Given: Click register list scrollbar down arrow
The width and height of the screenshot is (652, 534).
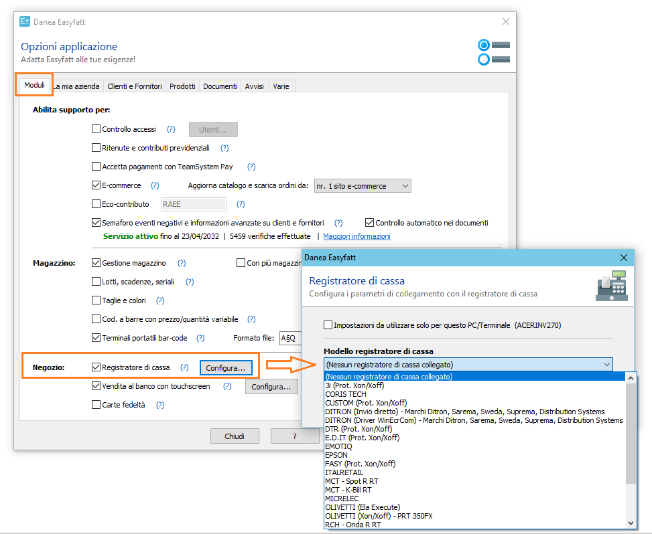Looking at the screenshot, I should point(631,523).
